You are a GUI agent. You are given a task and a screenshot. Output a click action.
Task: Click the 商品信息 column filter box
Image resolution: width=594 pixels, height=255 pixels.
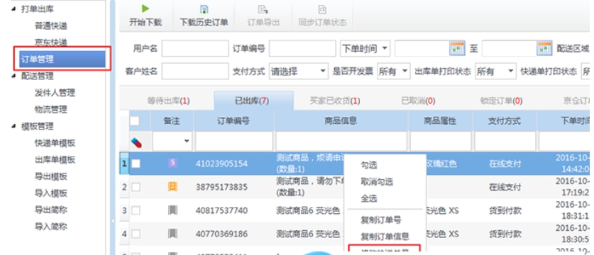pos(341,142)
